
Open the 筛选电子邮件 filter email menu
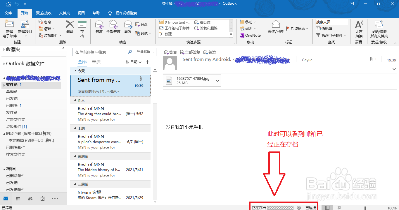click(x=331, y=36)
